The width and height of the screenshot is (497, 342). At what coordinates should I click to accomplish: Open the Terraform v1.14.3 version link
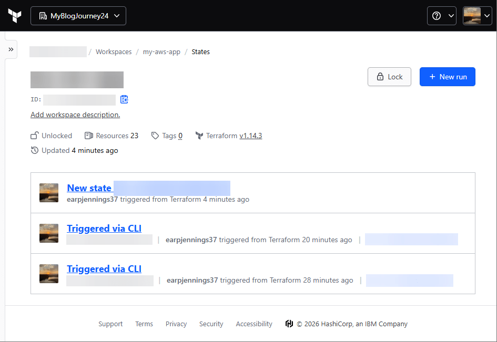click(250, 136)
